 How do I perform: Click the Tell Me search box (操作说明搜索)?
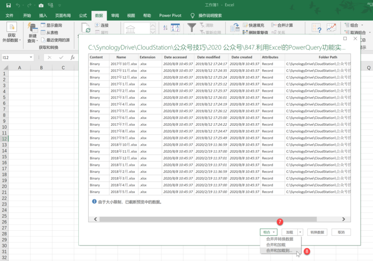click(210, 16)
